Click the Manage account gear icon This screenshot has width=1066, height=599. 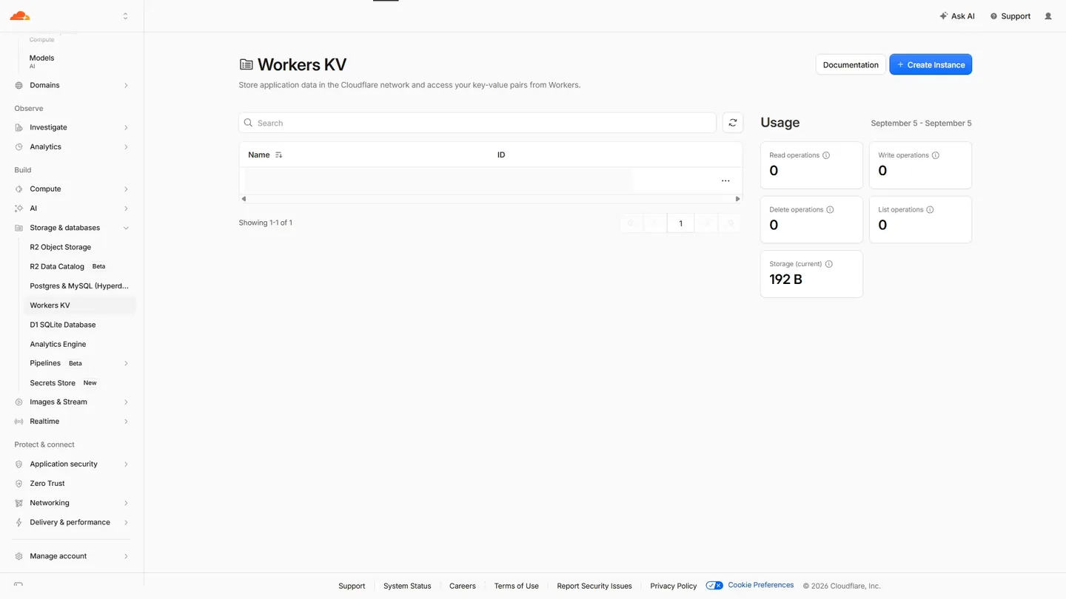tap(19, 556)
